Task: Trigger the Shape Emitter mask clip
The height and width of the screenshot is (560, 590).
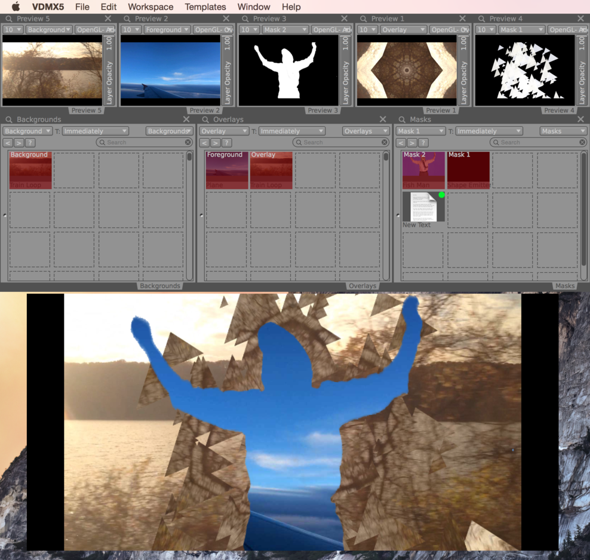Action: (x=468, y=170)
